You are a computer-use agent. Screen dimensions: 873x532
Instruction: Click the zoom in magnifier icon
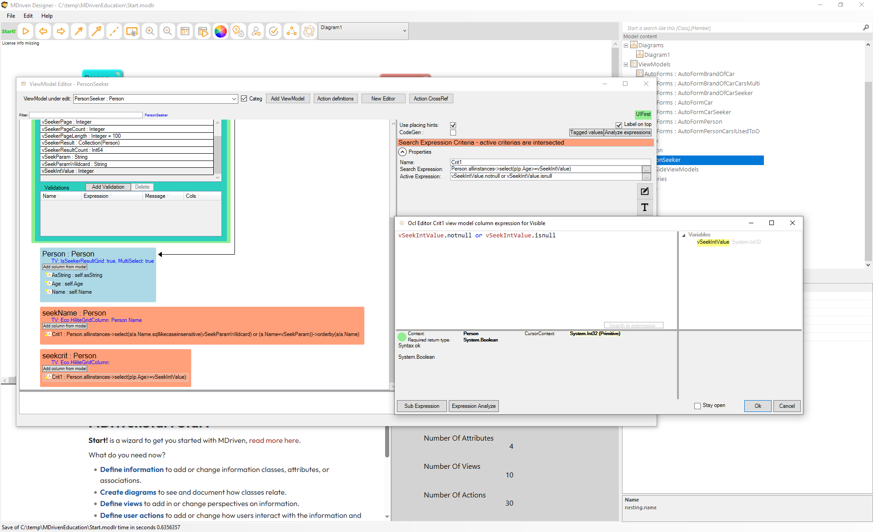150,31
